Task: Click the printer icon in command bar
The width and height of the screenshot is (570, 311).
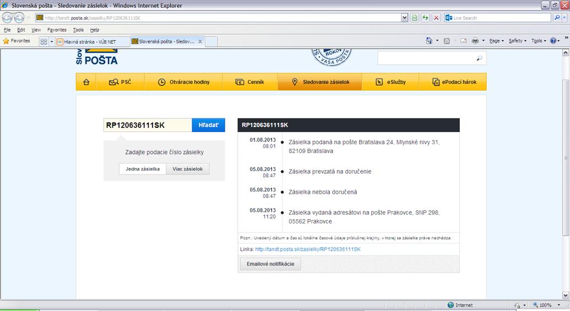Action: pos(476,41)
